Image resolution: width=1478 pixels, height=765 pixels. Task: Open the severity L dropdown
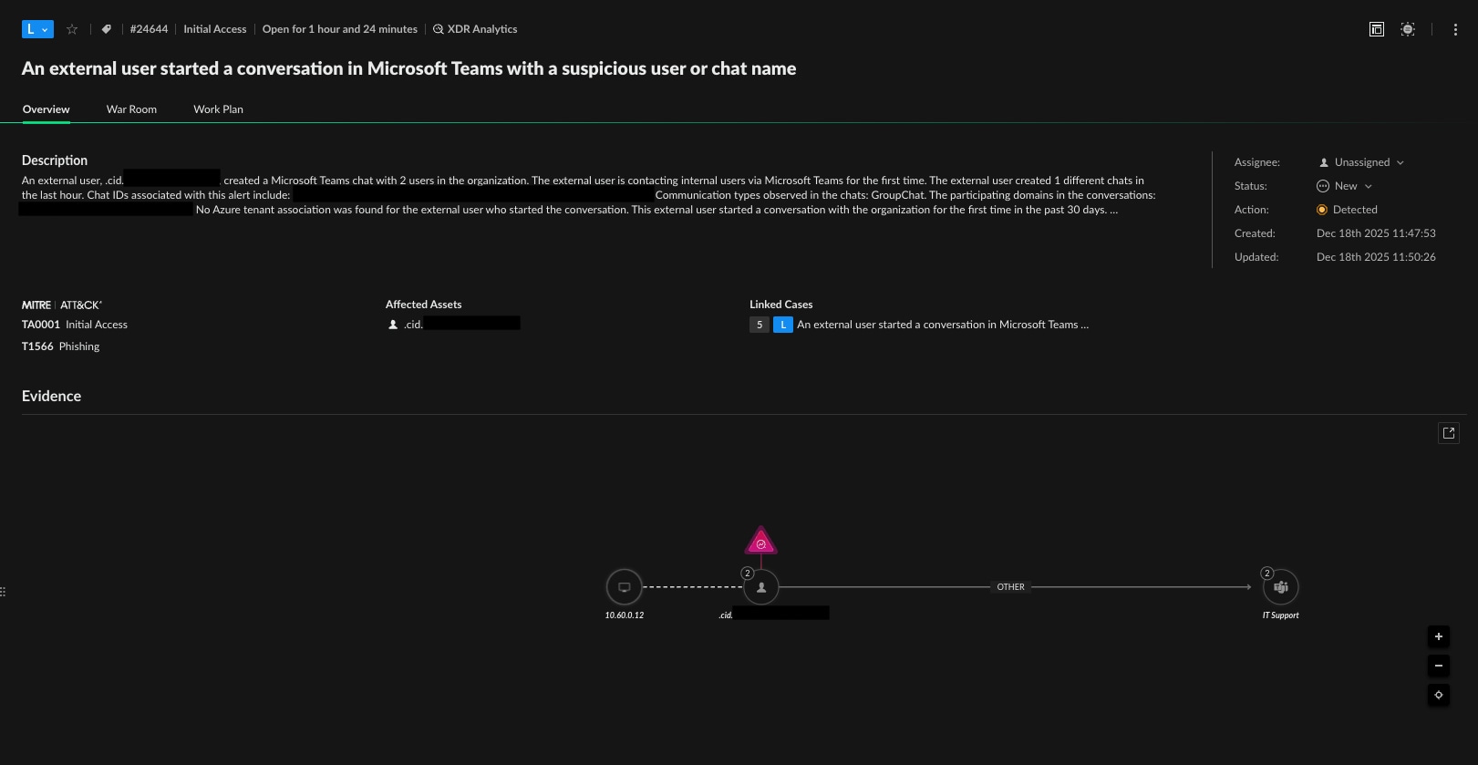[x=37, y=29]
